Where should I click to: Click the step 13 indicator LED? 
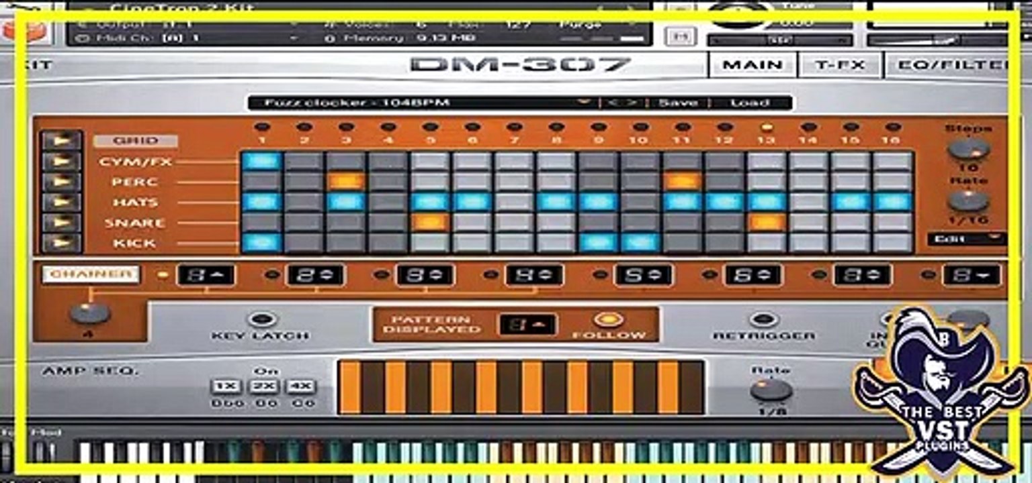coord(767,127)
